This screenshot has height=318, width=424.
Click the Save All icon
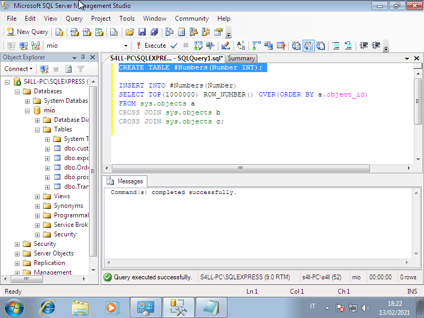(x=154, y=32)
